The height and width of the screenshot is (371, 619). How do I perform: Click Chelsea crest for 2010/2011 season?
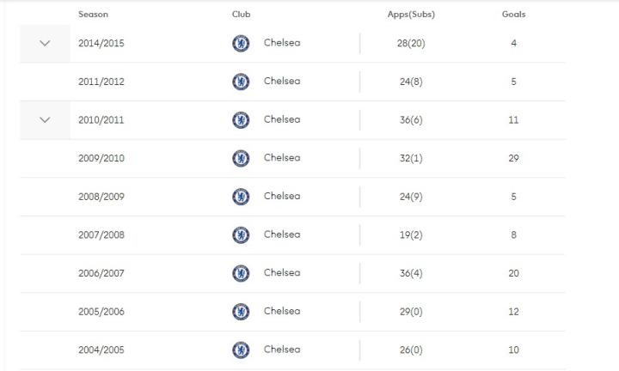click(x=241, y=120)
